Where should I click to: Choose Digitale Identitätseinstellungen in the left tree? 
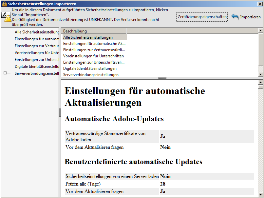[x=37, y=67]
